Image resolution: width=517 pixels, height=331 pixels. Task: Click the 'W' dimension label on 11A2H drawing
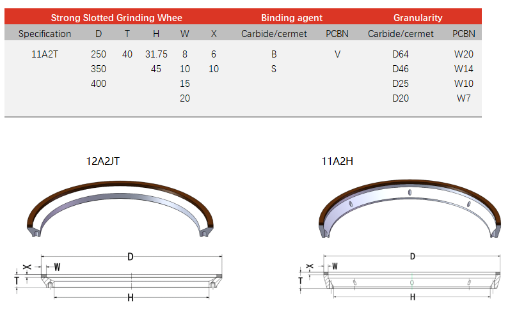(x=335, y=266)
